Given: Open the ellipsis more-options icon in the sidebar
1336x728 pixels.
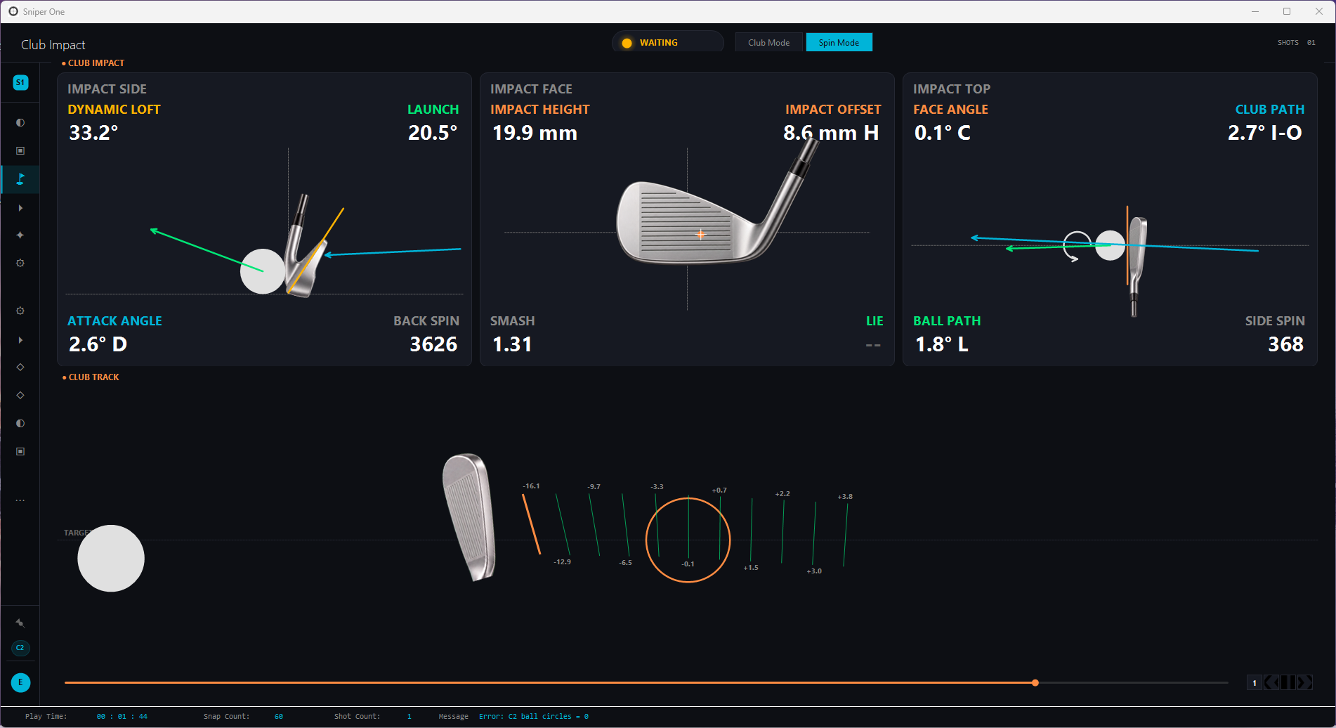Looking at the screenshot, I should pos(20,500).
